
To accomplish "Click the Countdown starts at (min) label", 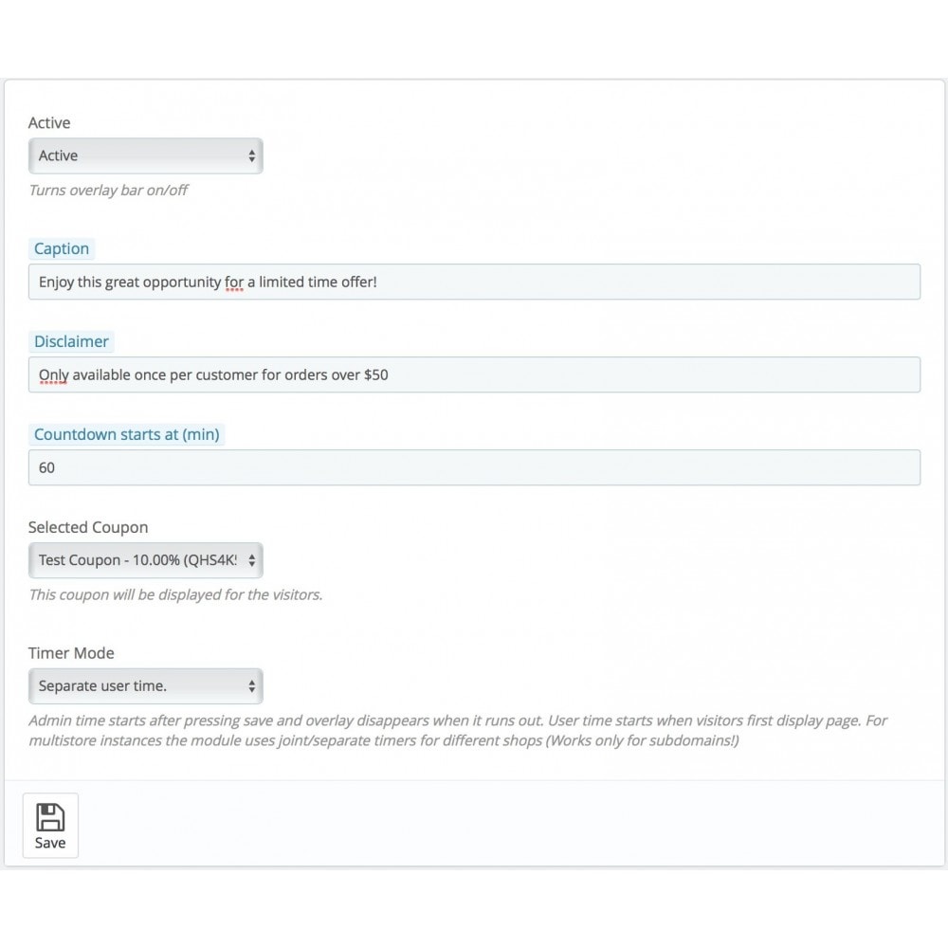I will point(126,435).
